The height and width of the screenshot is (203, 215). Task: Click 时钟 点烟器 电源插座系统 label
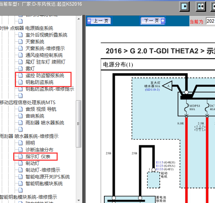[x=26, y=28]
